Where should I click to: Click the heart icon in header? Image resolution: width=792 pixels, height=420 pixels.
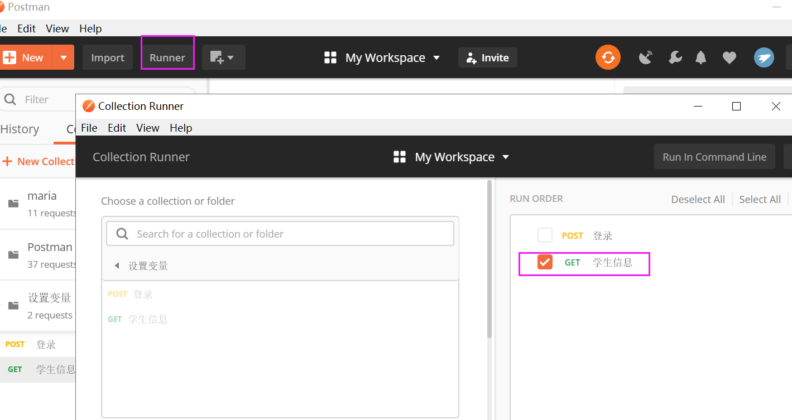coord(729,57)
